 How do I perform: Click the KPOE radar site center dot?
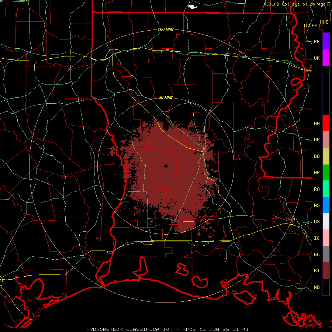(166, 166)
